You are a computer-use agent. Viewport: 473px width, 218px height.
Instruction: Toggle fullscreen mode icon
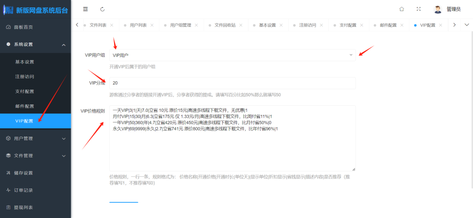coord(418,9)
